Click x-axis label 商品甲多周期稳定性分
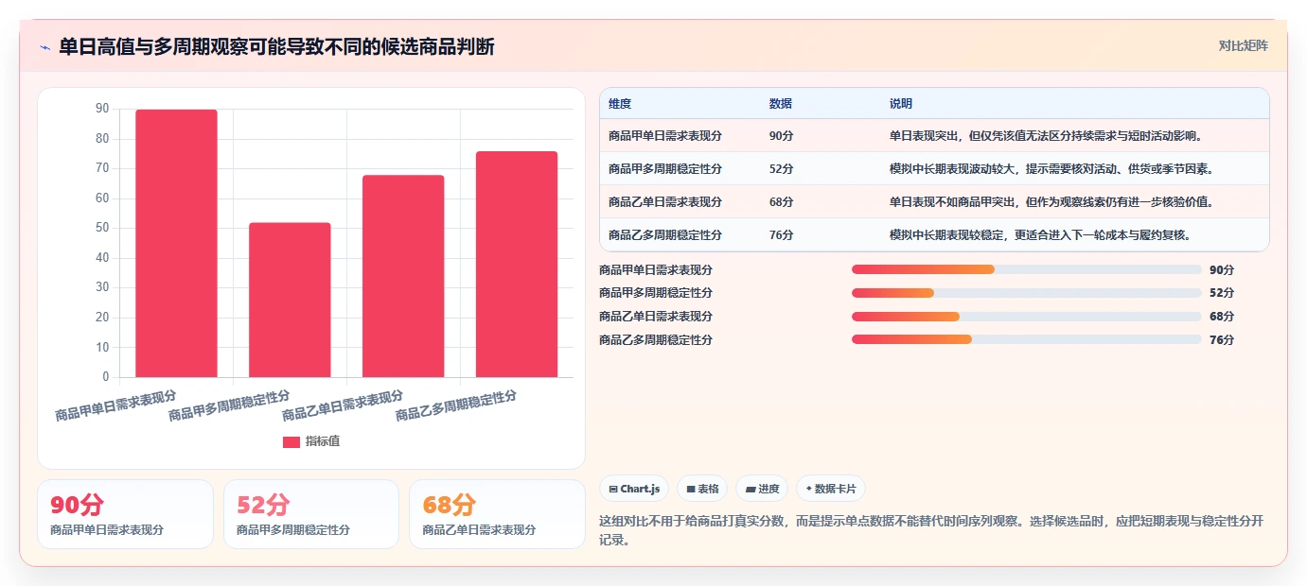The width and height of the screenshot is (1307, 586). pyautogui.click(x=229, y=405)
